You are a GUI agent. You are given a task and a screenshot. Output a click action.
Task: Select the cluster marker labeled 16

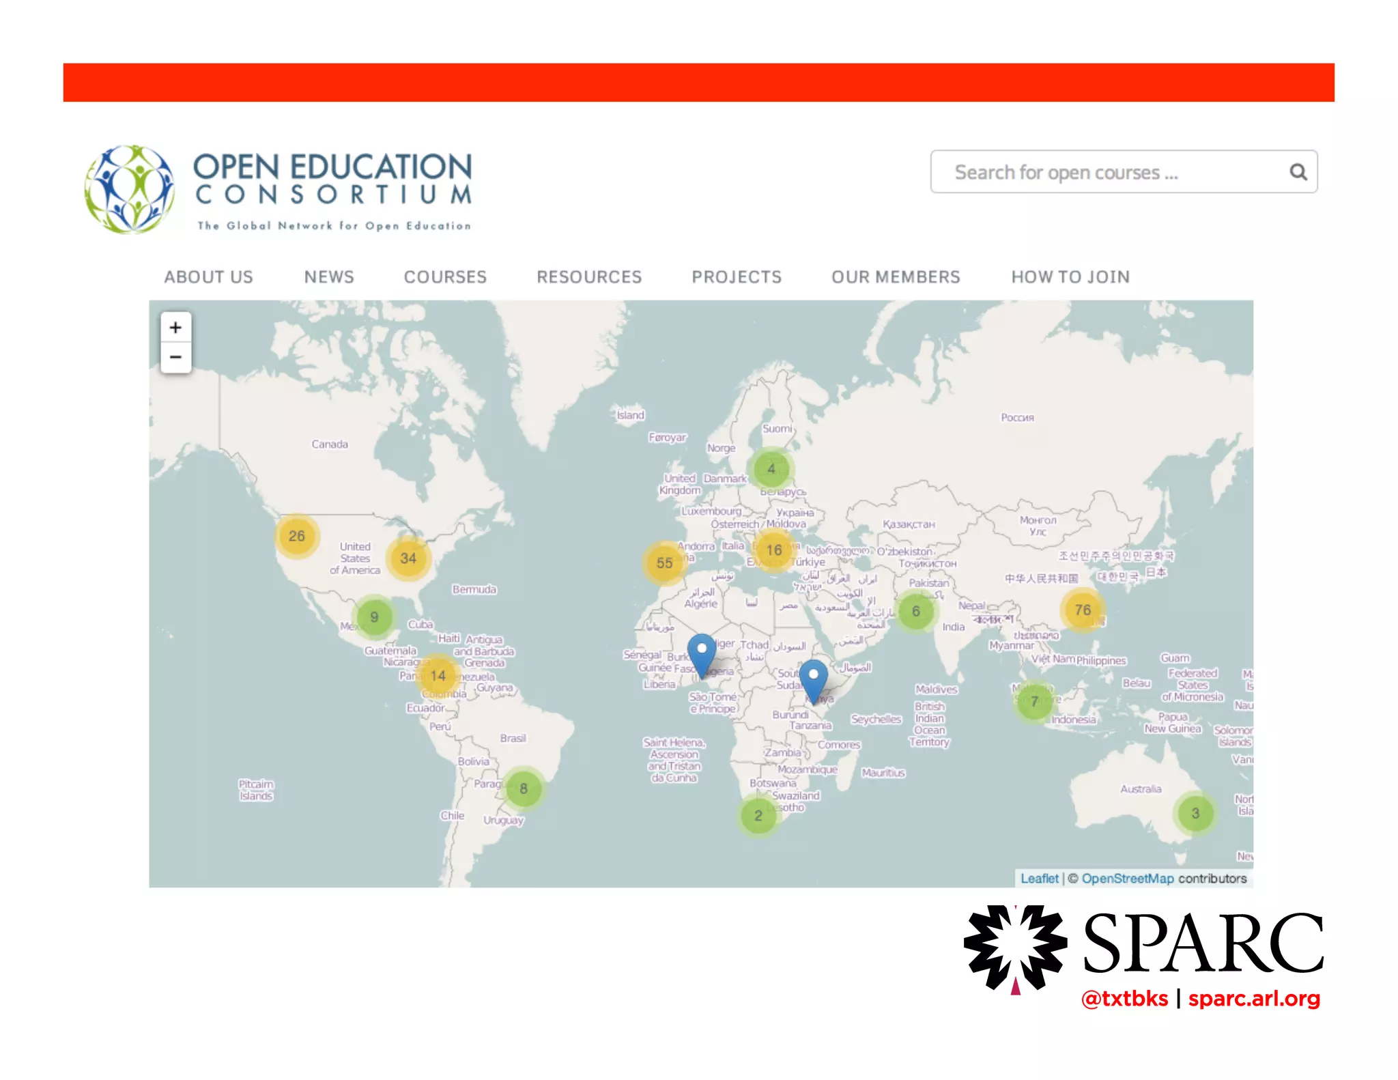pos(774,550)
